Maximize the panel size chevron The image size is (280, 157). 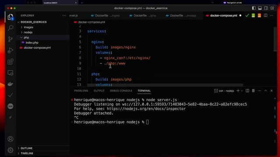266,91
